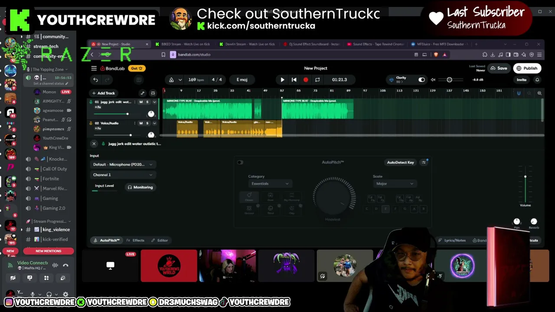
Task: Open the virtual piano keyboard icon
Action: [x=139, y=80]
